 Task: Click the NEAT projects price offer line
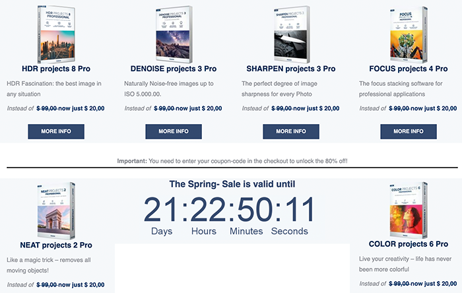click(55, 285)
